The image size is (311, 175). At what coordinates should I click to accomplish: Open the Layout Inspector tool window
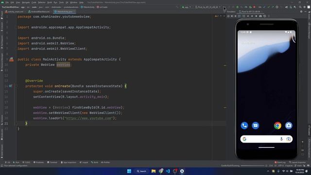pos(297,162)
